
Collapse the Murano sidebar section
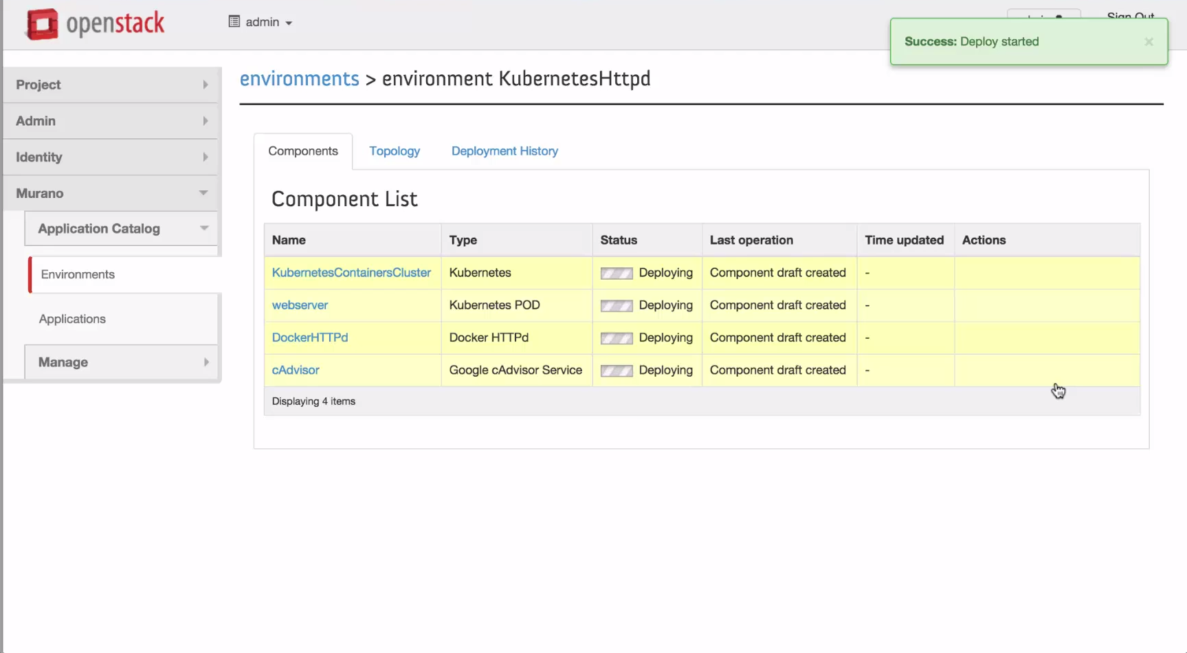(x=111, y=193)
